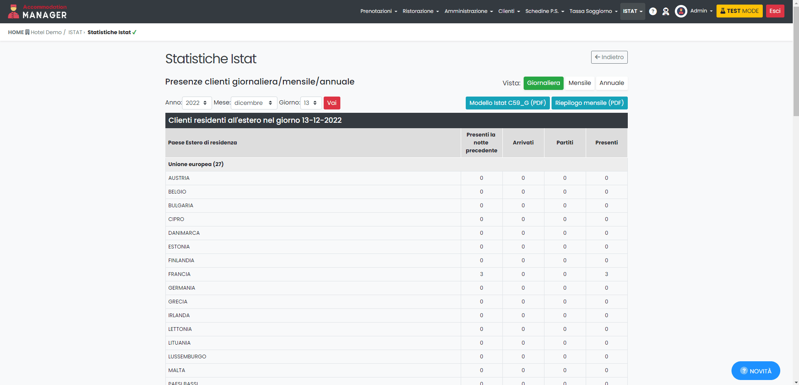Go back with the Indietro button
Viewport: 799px width, 385px height.
(609, 57)
